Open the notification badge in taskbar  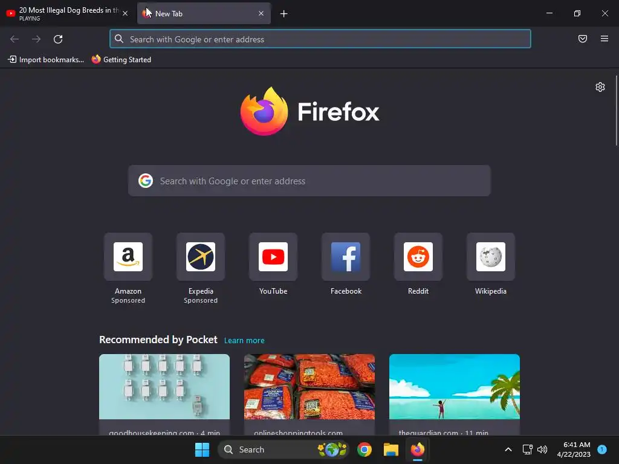602,449
